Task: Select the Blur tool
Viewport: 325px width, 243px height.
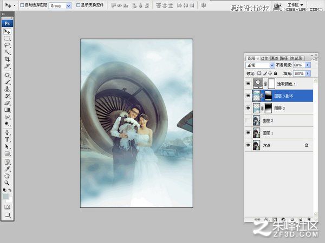Action: click(7, 117)
